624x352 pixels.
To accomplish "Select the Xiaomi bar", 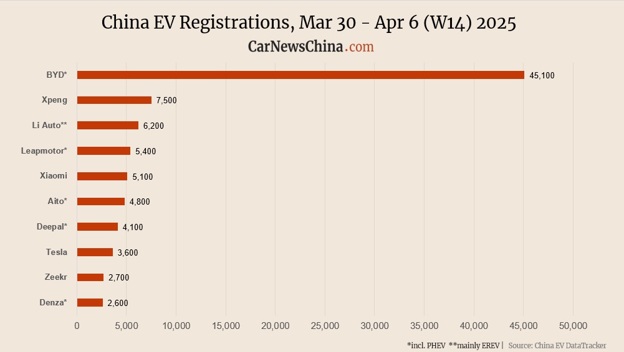I will pos(102,177).
